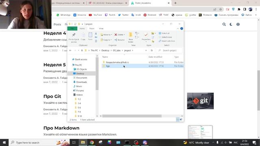Collapse the Explorer ribbon with chevron
Screen dimensions: 260x146
[178, 29]
